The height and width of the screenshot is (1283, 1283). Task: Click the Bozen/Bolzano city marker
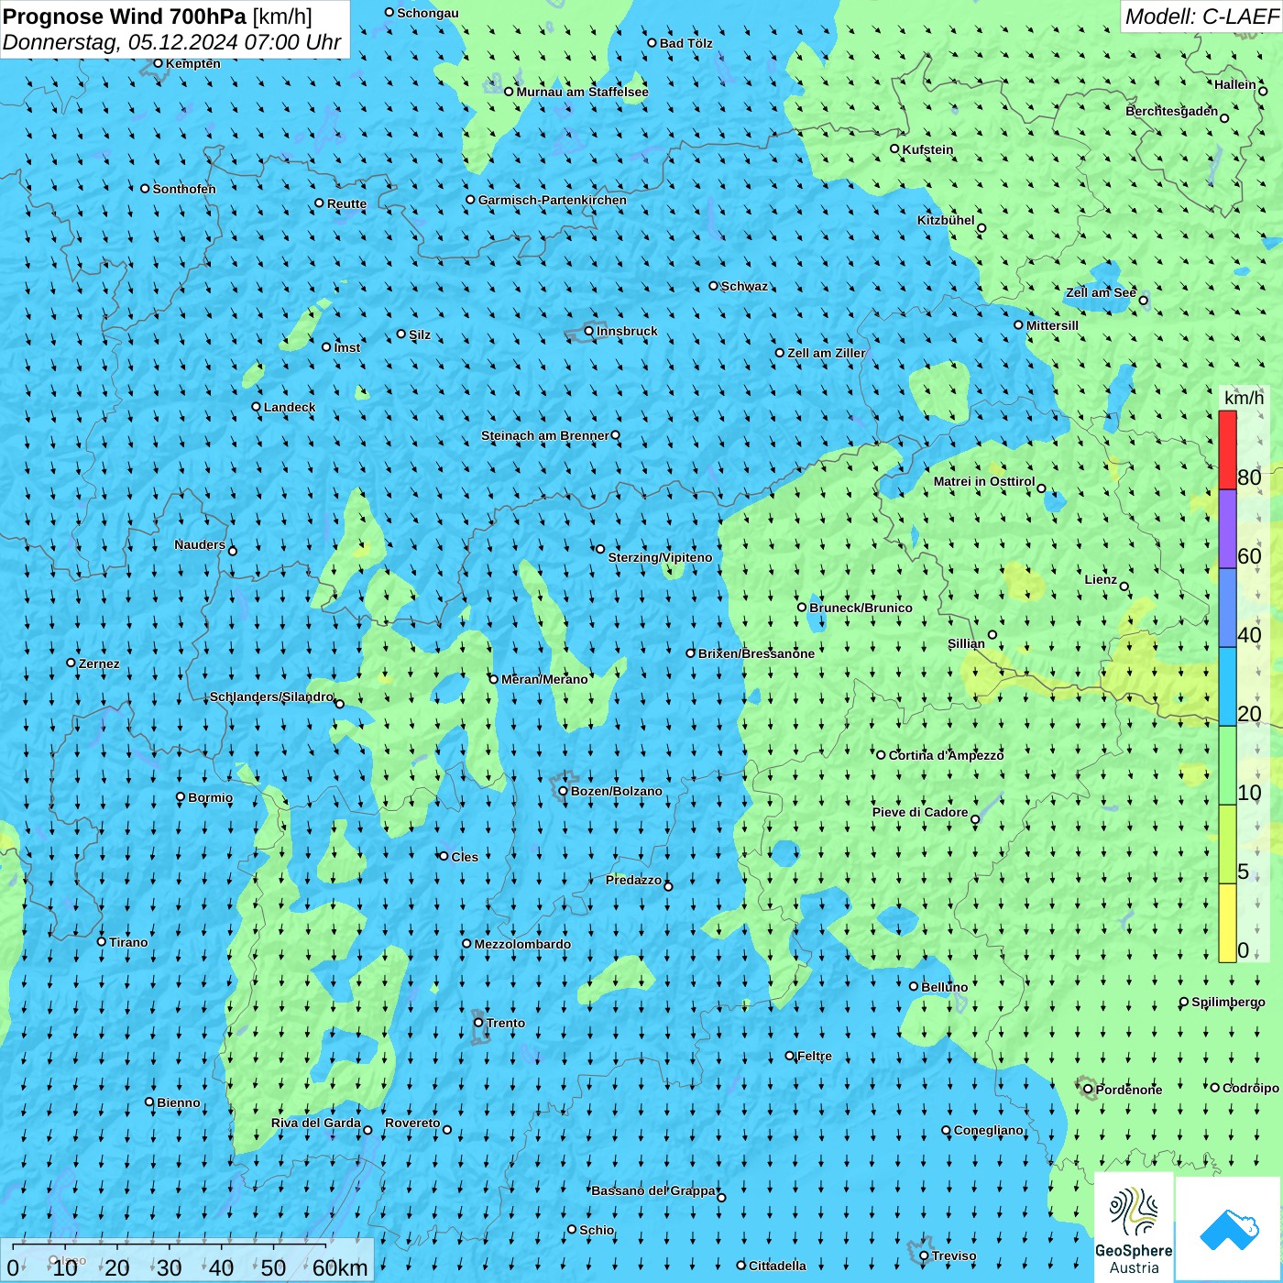564,791
